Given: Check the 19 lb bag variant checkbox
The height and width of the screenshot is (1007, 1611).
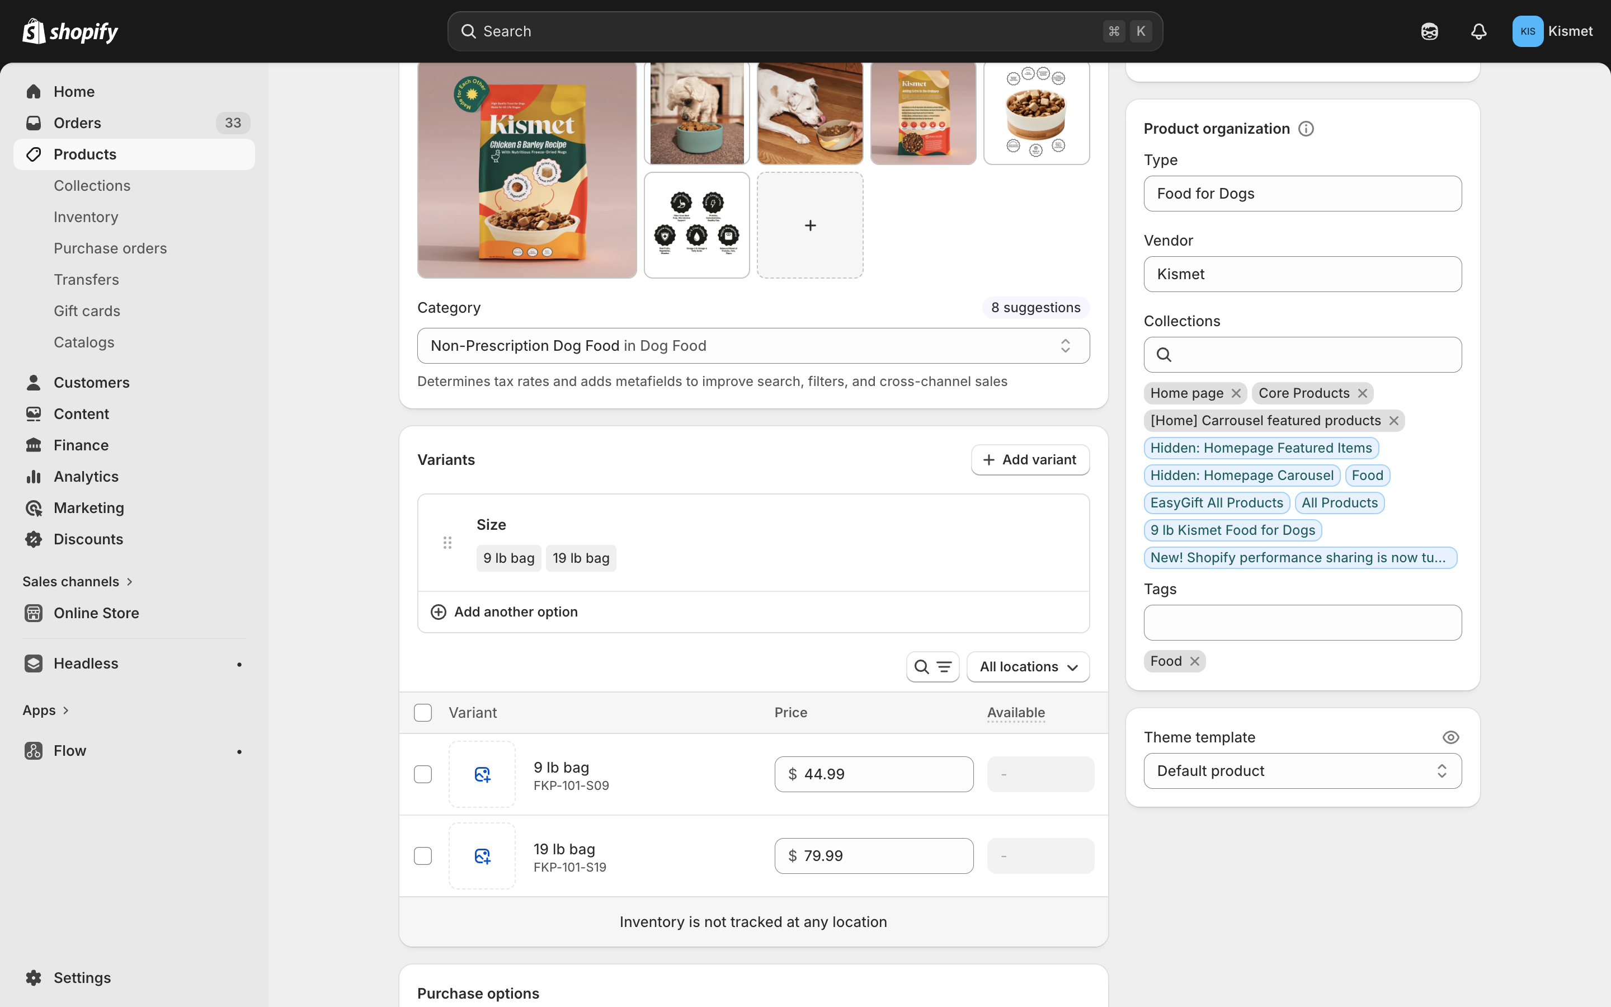Looking at the screenshot, I should (x=423, y=856).
